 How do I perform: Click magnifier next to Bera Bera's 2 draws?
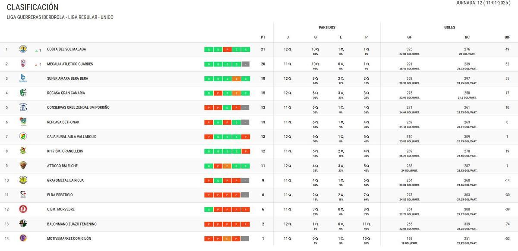coord(343,78)
